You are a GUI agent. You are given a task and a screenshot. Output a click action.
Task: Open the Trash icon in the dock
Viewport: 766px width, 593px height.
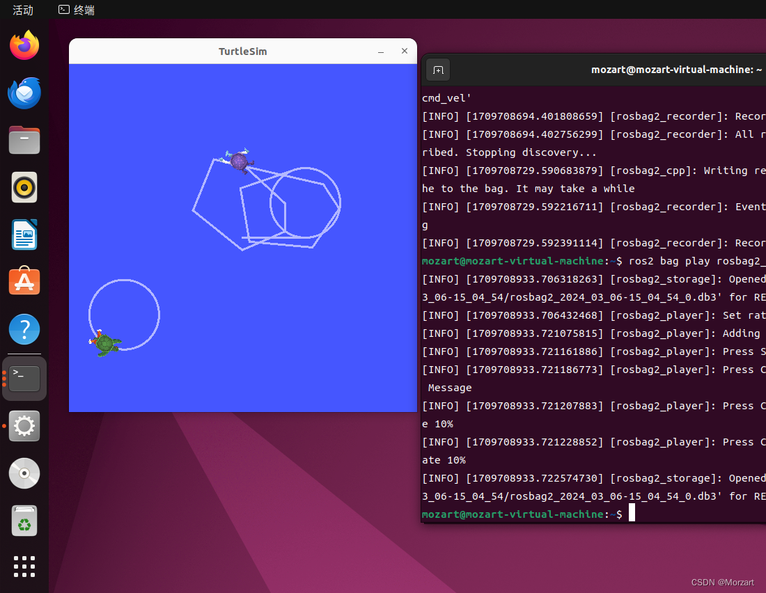tap(24, 520)
